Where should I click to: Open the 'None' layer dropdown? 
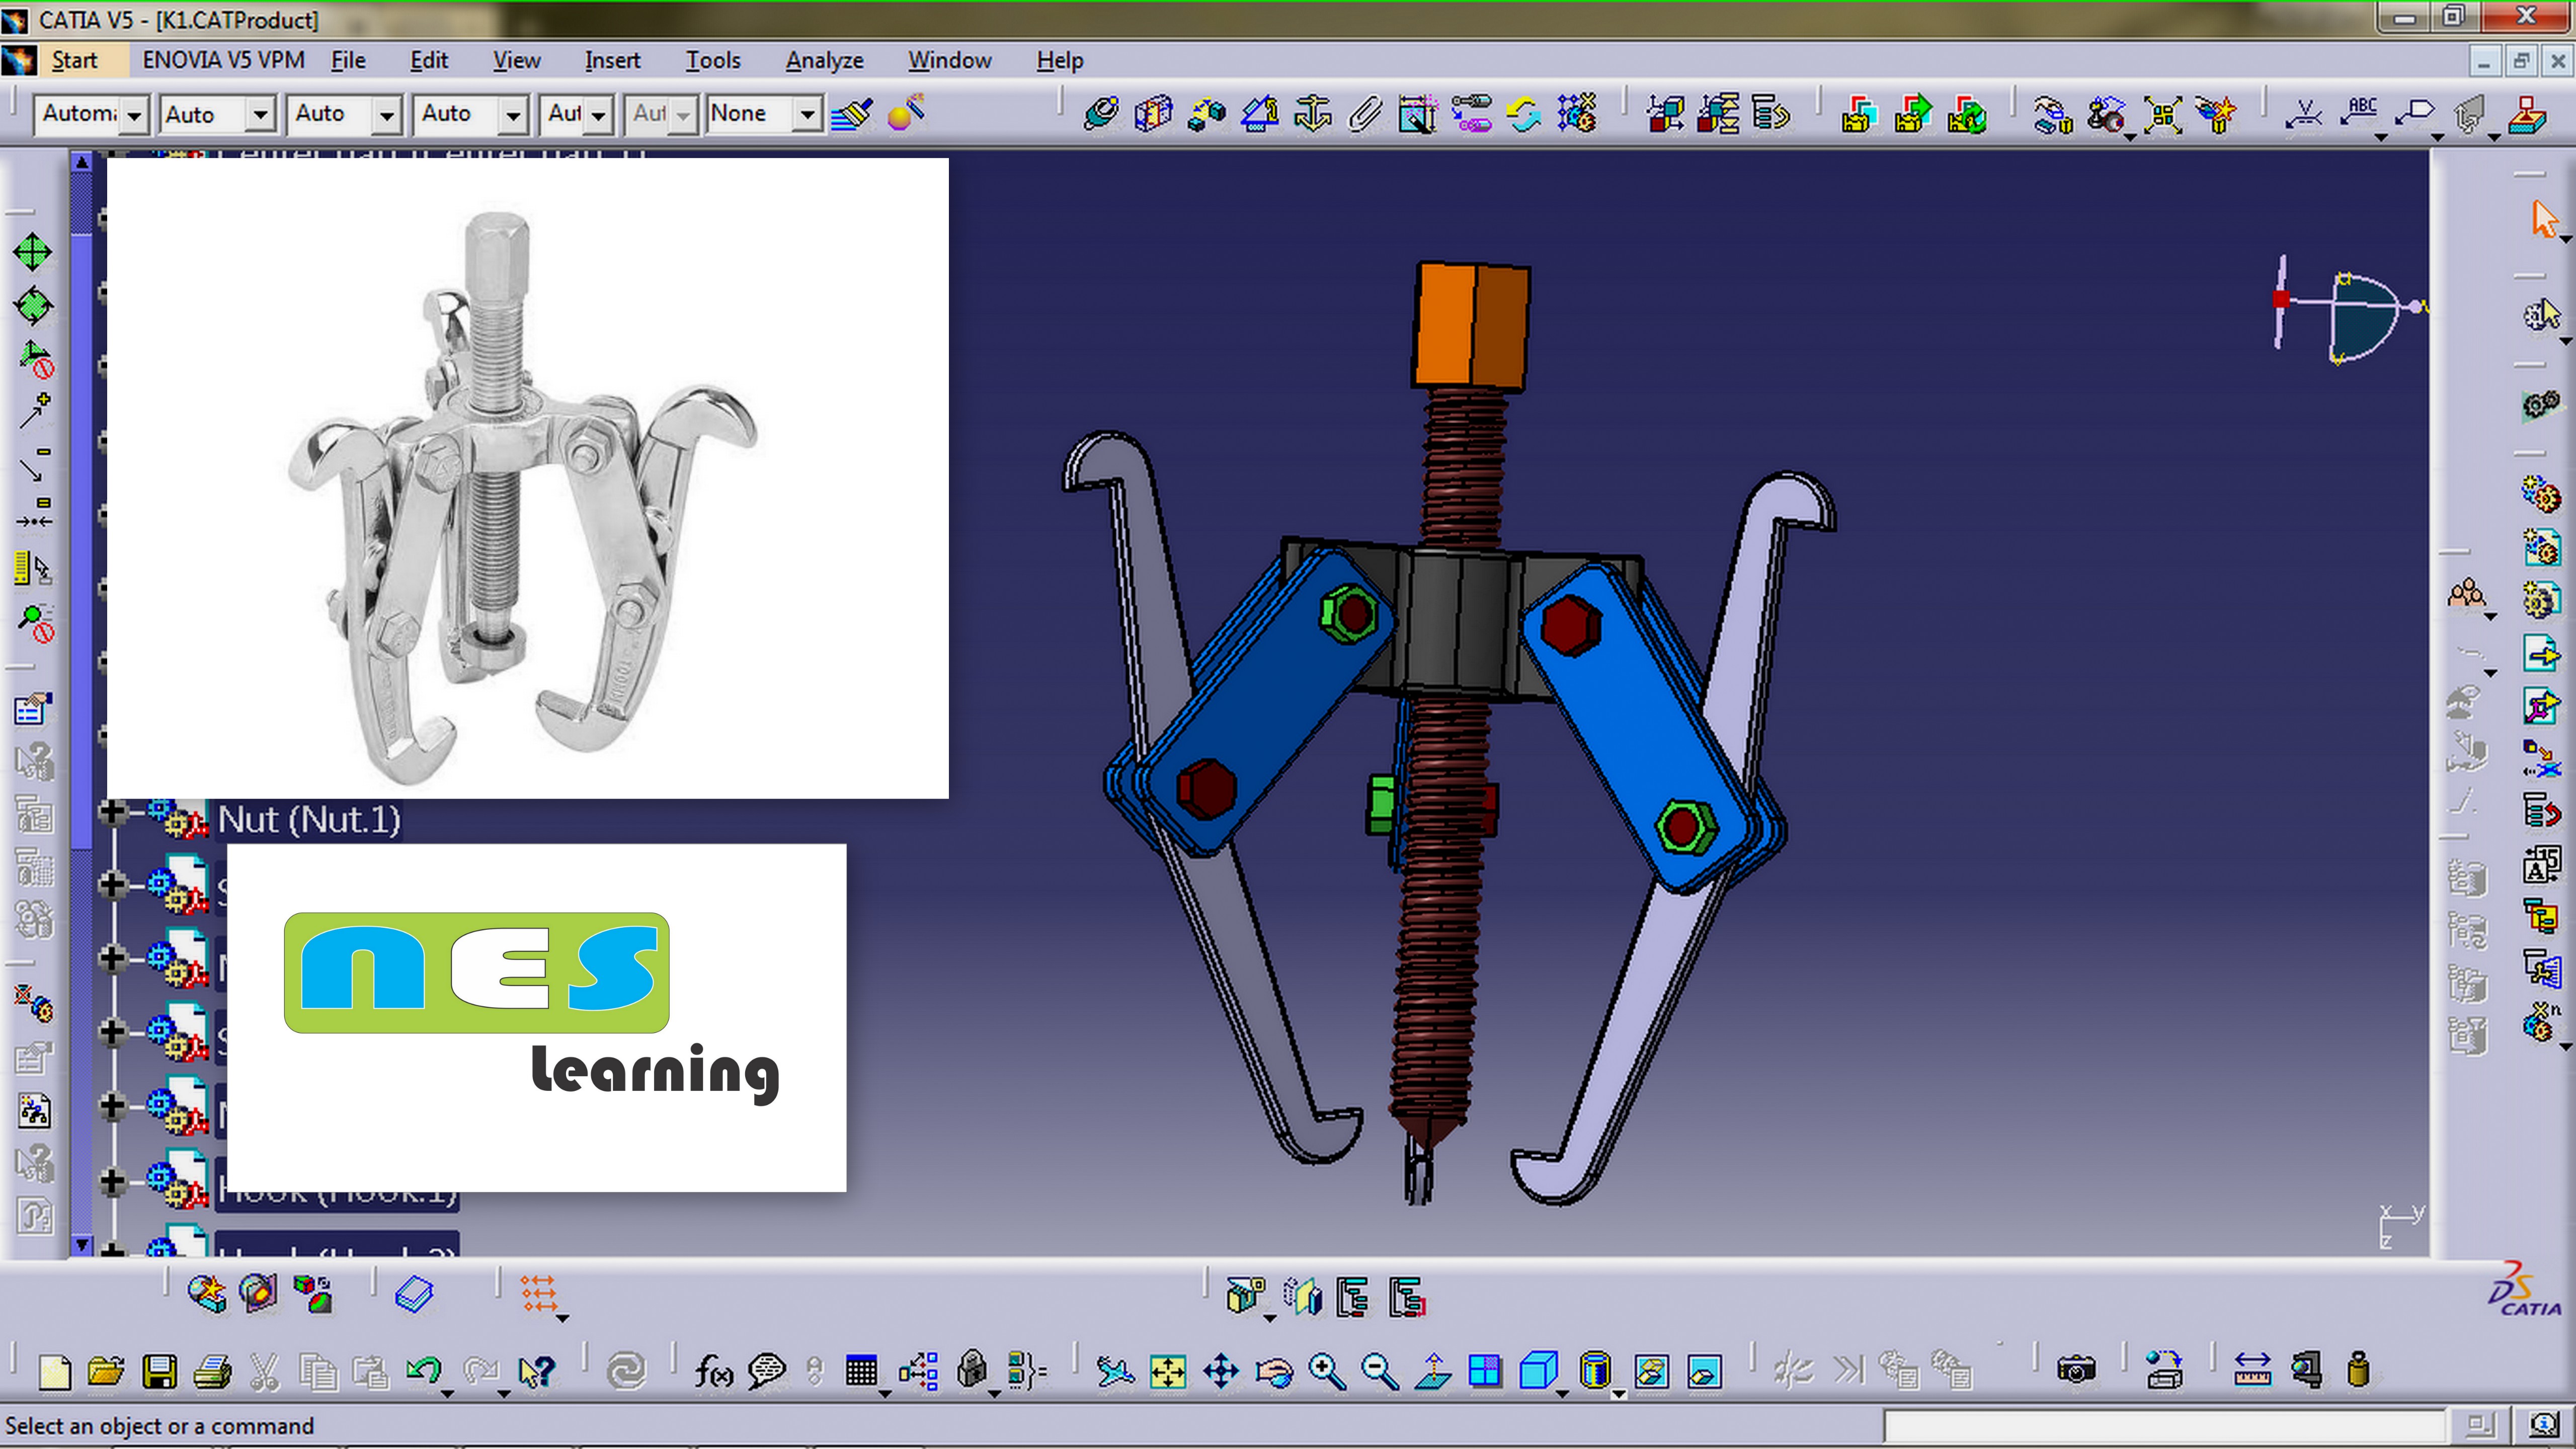pyautogui.click(x=807, y=115)
